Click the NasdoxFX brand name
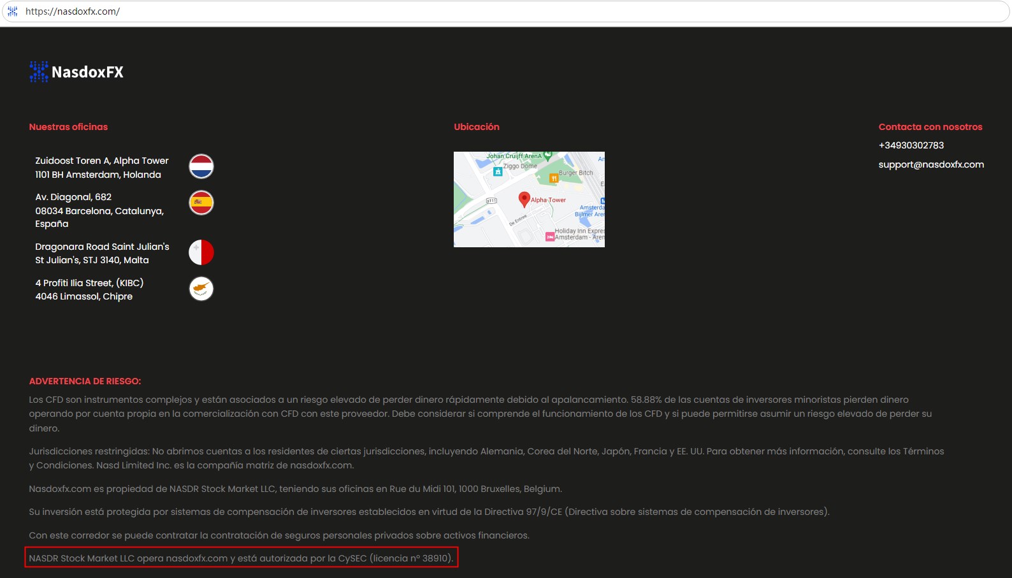The image size is (1012, 578). tap(88, 72)
